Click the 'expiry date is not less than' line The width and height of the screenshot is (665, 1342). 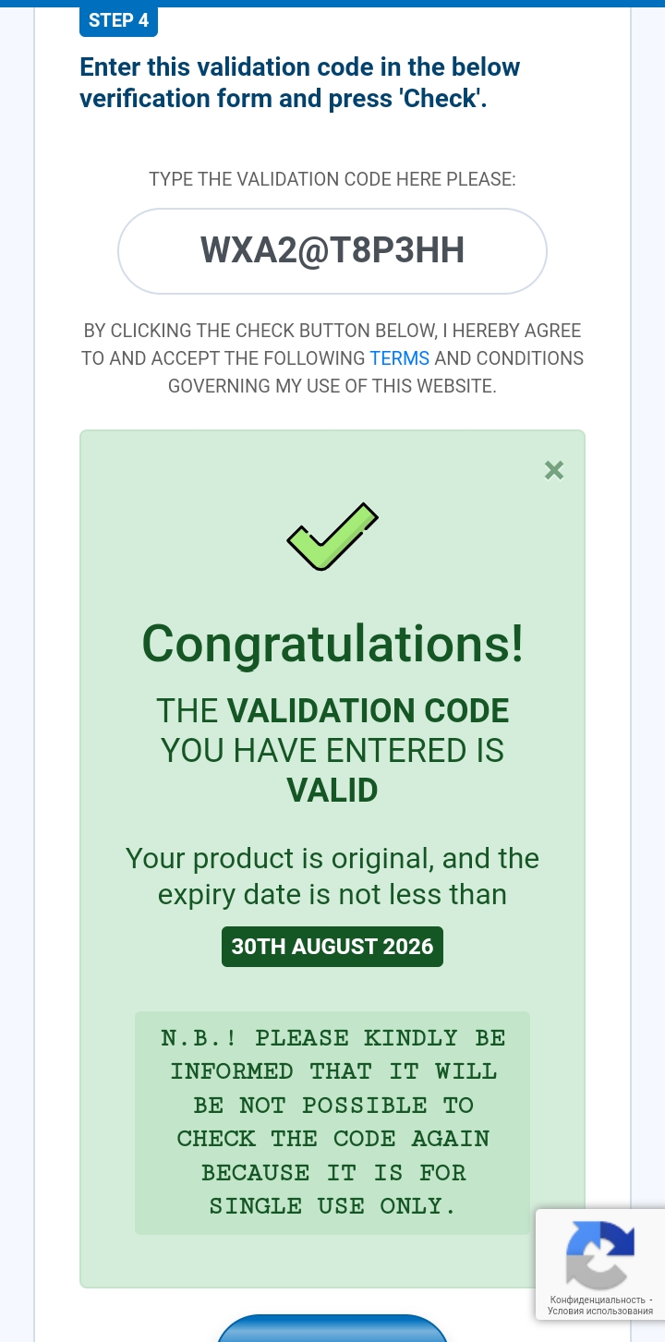point(332,895)
